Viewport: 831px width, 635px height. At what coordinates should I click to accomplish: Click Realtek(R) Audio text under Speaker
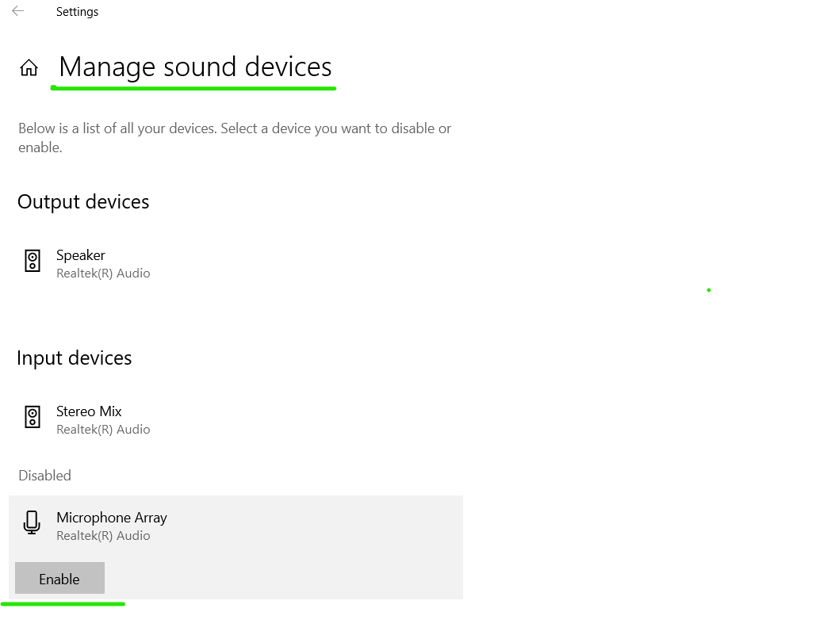[103, 274]
